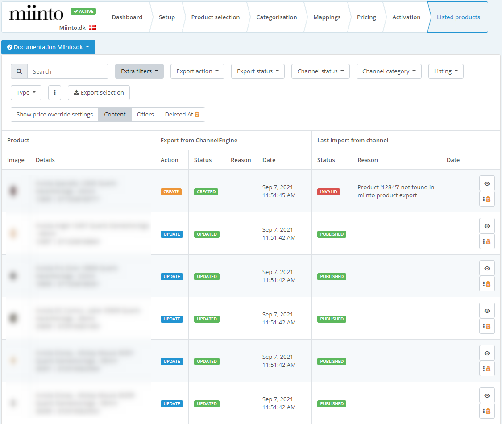Click the Action column header
This screenshot has width=502, height=424.
pos(170,160)
